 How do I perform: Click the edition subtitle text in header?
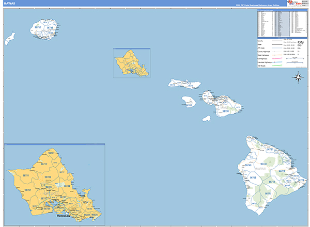(x=258, y=5)
